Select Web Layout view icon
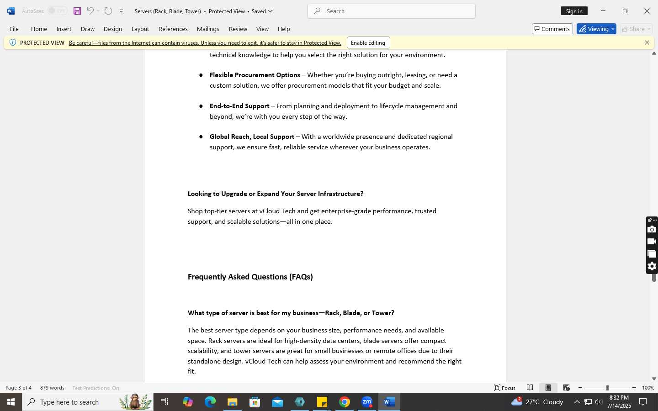658x411 pixels. 567,388
